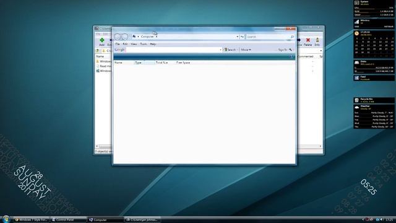Switch to the C:\Users taskbar button
The height and width of the screenshot is (223, 396).
pyautogui.click(x=142, y=220)
